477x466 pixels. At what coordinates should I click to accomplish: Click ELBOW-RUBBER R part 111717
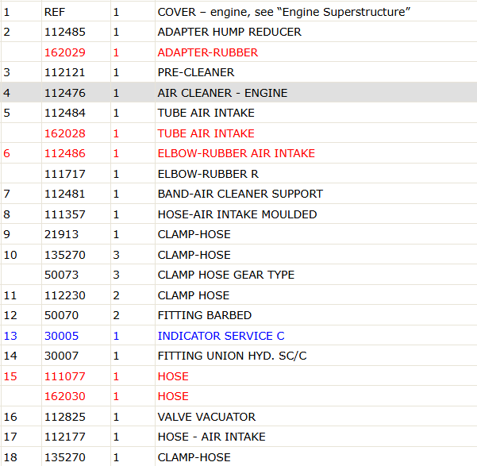pos(65,174)
